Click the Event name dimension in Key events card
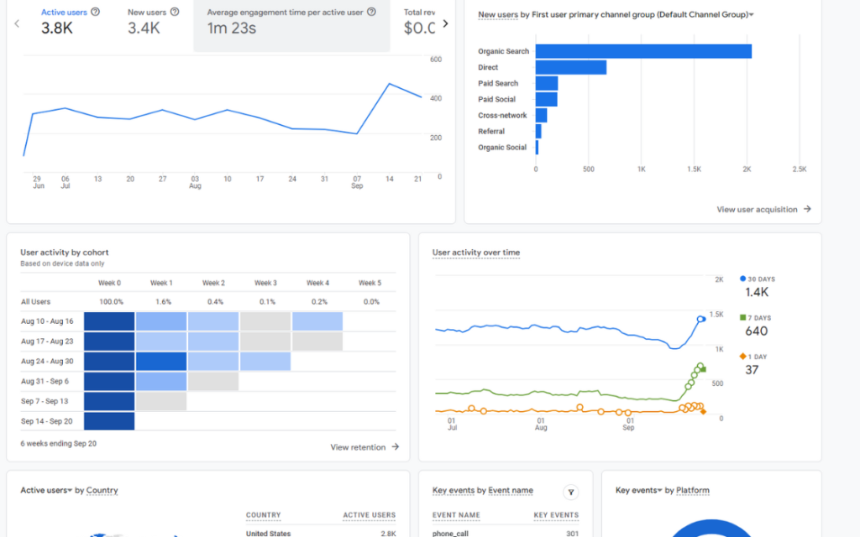 pyautogui.click(x=511, y=491)
